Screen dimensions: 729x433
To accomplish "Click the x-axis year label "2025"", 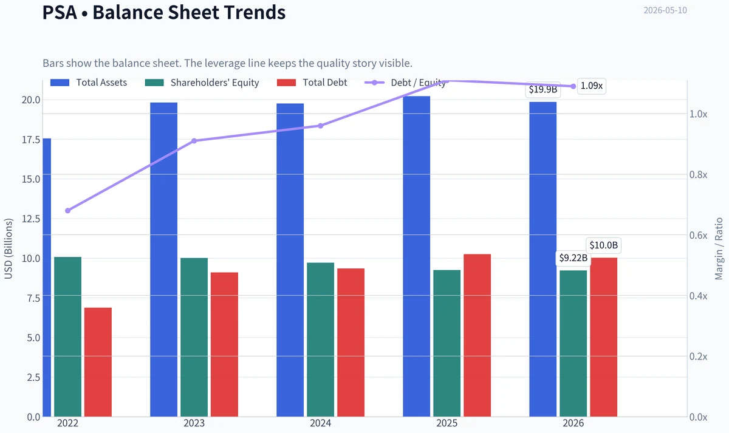I will coord(447,423).
